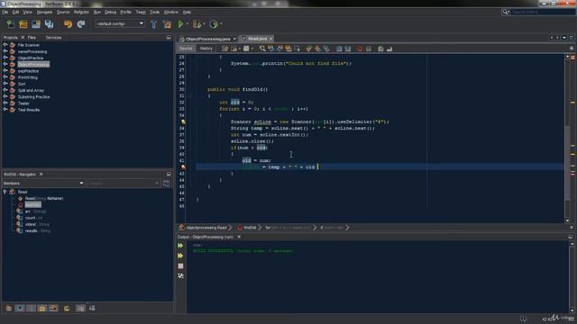
Task: Click the New File toolbar icon
Action: (x=11, y=24)
